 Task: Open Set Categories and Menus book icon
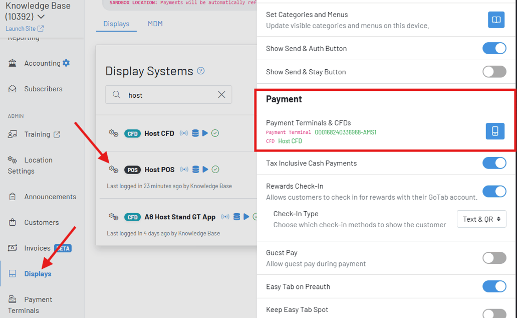click(496, 20)
